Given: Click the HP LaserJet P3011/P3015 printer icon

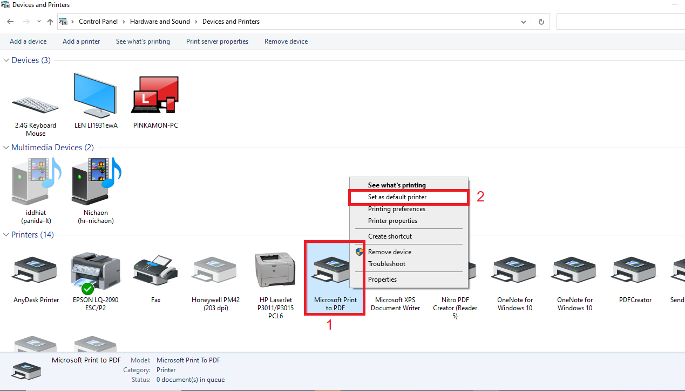Looking at the screenshot, I should click(275, 270).
